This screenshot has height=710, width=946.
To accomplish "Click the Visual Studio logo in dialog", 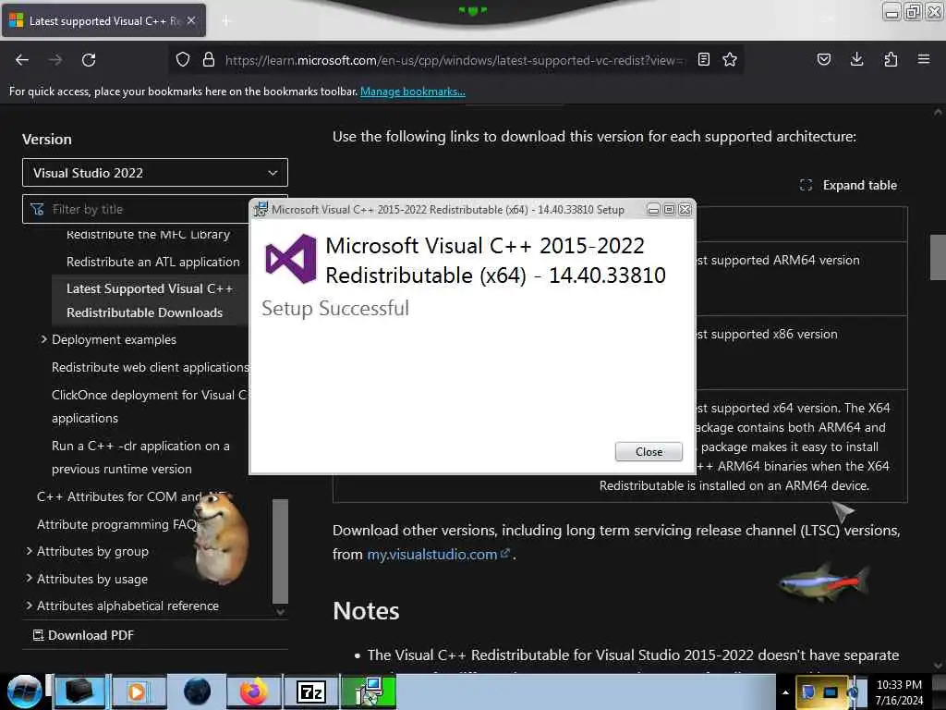I will click(x=291, y=259).
